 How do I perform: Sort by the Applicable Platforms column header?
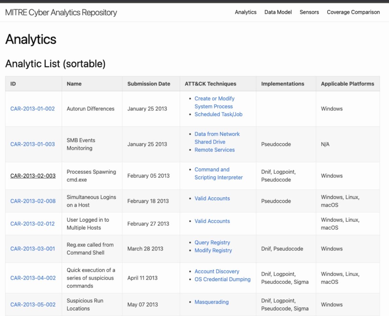(x=347, y=84)
